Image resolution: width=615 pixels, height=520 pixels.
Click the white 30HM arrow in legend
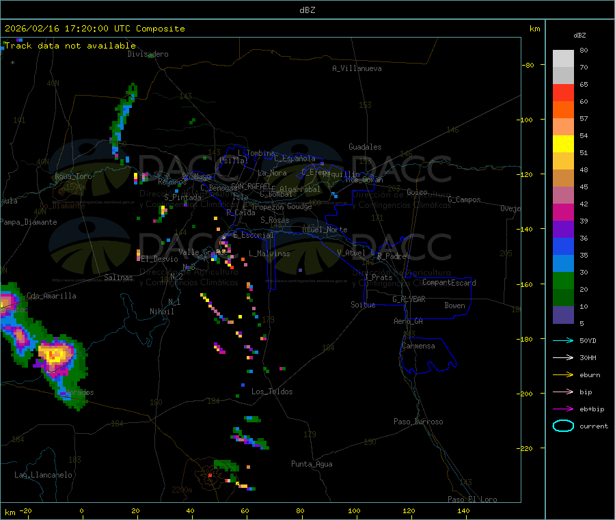[x=563, y=357]
